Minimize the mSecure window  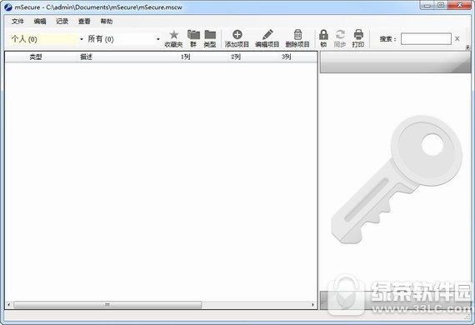point(427,5)
